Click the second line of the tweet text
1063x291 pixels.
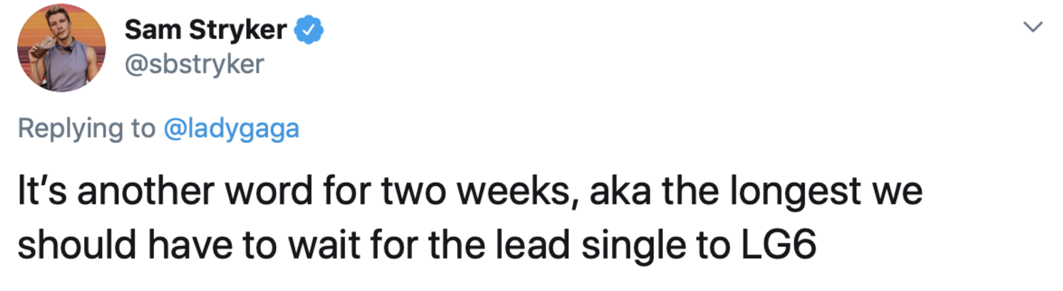(x=416, y=246)
